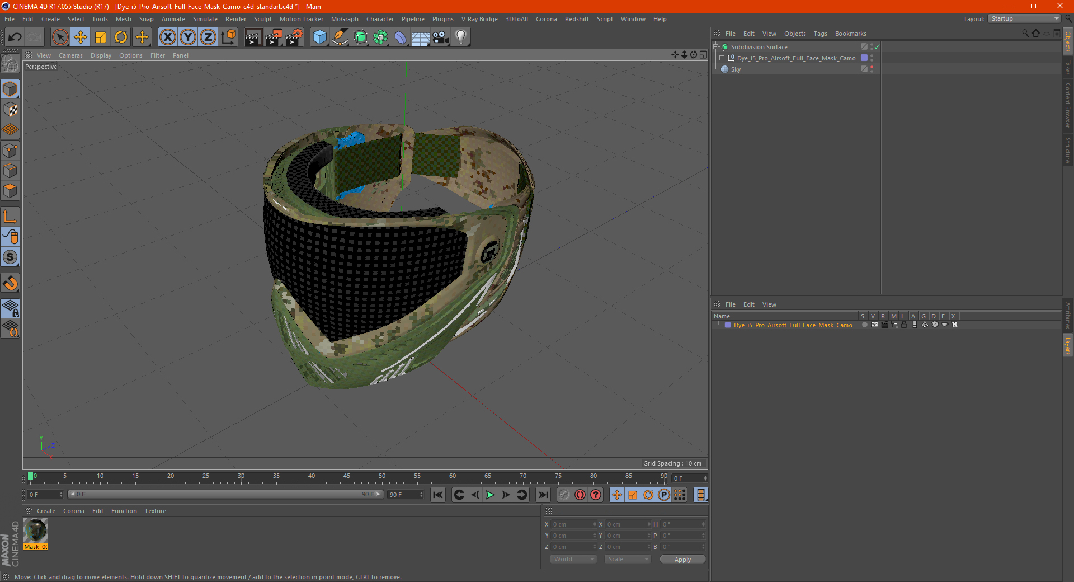Apply coordinate changes with Apply button
This screenshot has width=1074, height=582.
click(682, 560)
